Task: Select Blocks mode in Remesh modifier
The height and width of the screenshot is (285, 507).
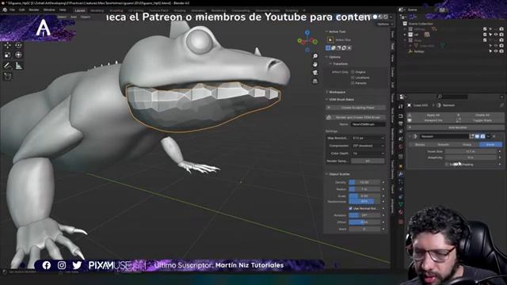Action: (420, 145)
